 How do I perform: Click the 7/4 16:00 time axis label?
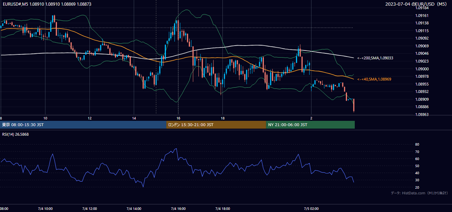(178, 208)
